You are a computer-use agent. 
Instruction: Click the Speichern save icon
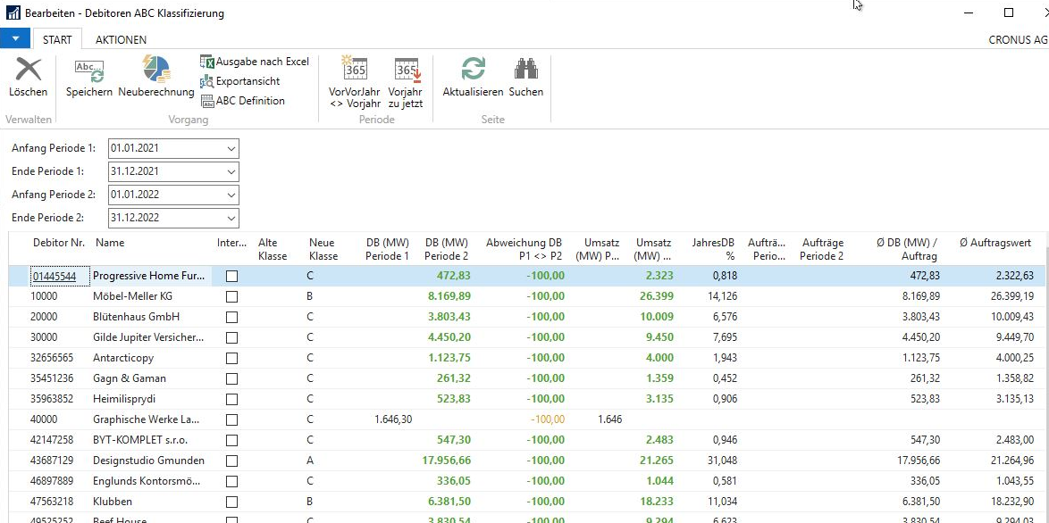coord(88,71)
